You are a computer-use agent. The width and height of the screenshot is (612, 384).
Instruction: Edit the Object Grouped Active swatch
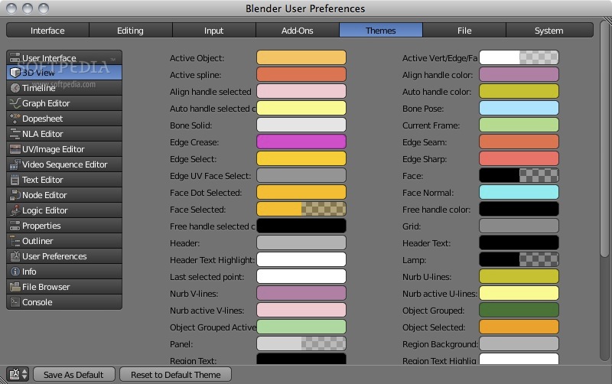pos(301,327)
